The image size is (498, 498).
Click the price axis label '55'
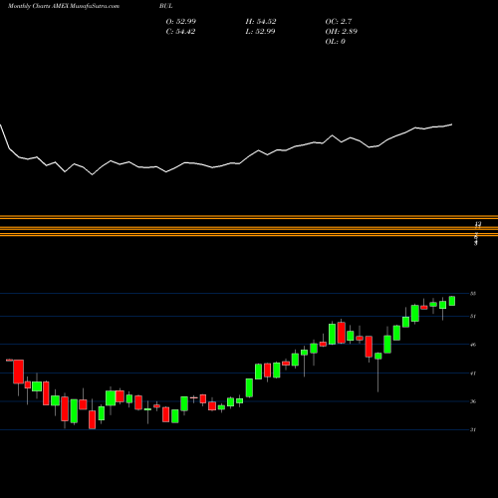[473, 294]
